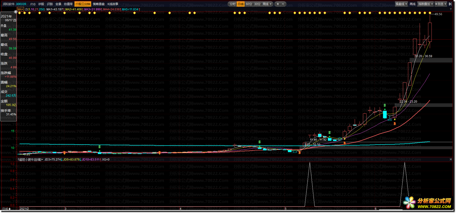Click the zoom out minus button
Screen dimensions: 456x213
click(283, 4)
